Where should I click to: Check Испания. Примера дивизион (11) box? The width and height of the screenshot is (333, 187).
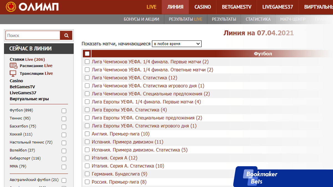point(87,142)
